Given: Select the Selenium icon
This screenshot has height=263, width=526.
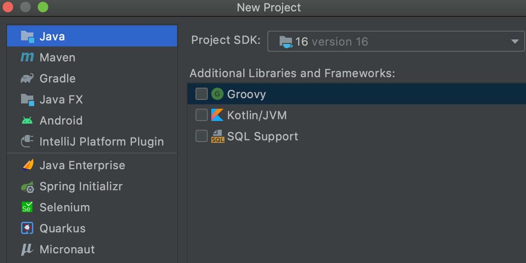Looking at the screenshot, I should coord(27,207).
